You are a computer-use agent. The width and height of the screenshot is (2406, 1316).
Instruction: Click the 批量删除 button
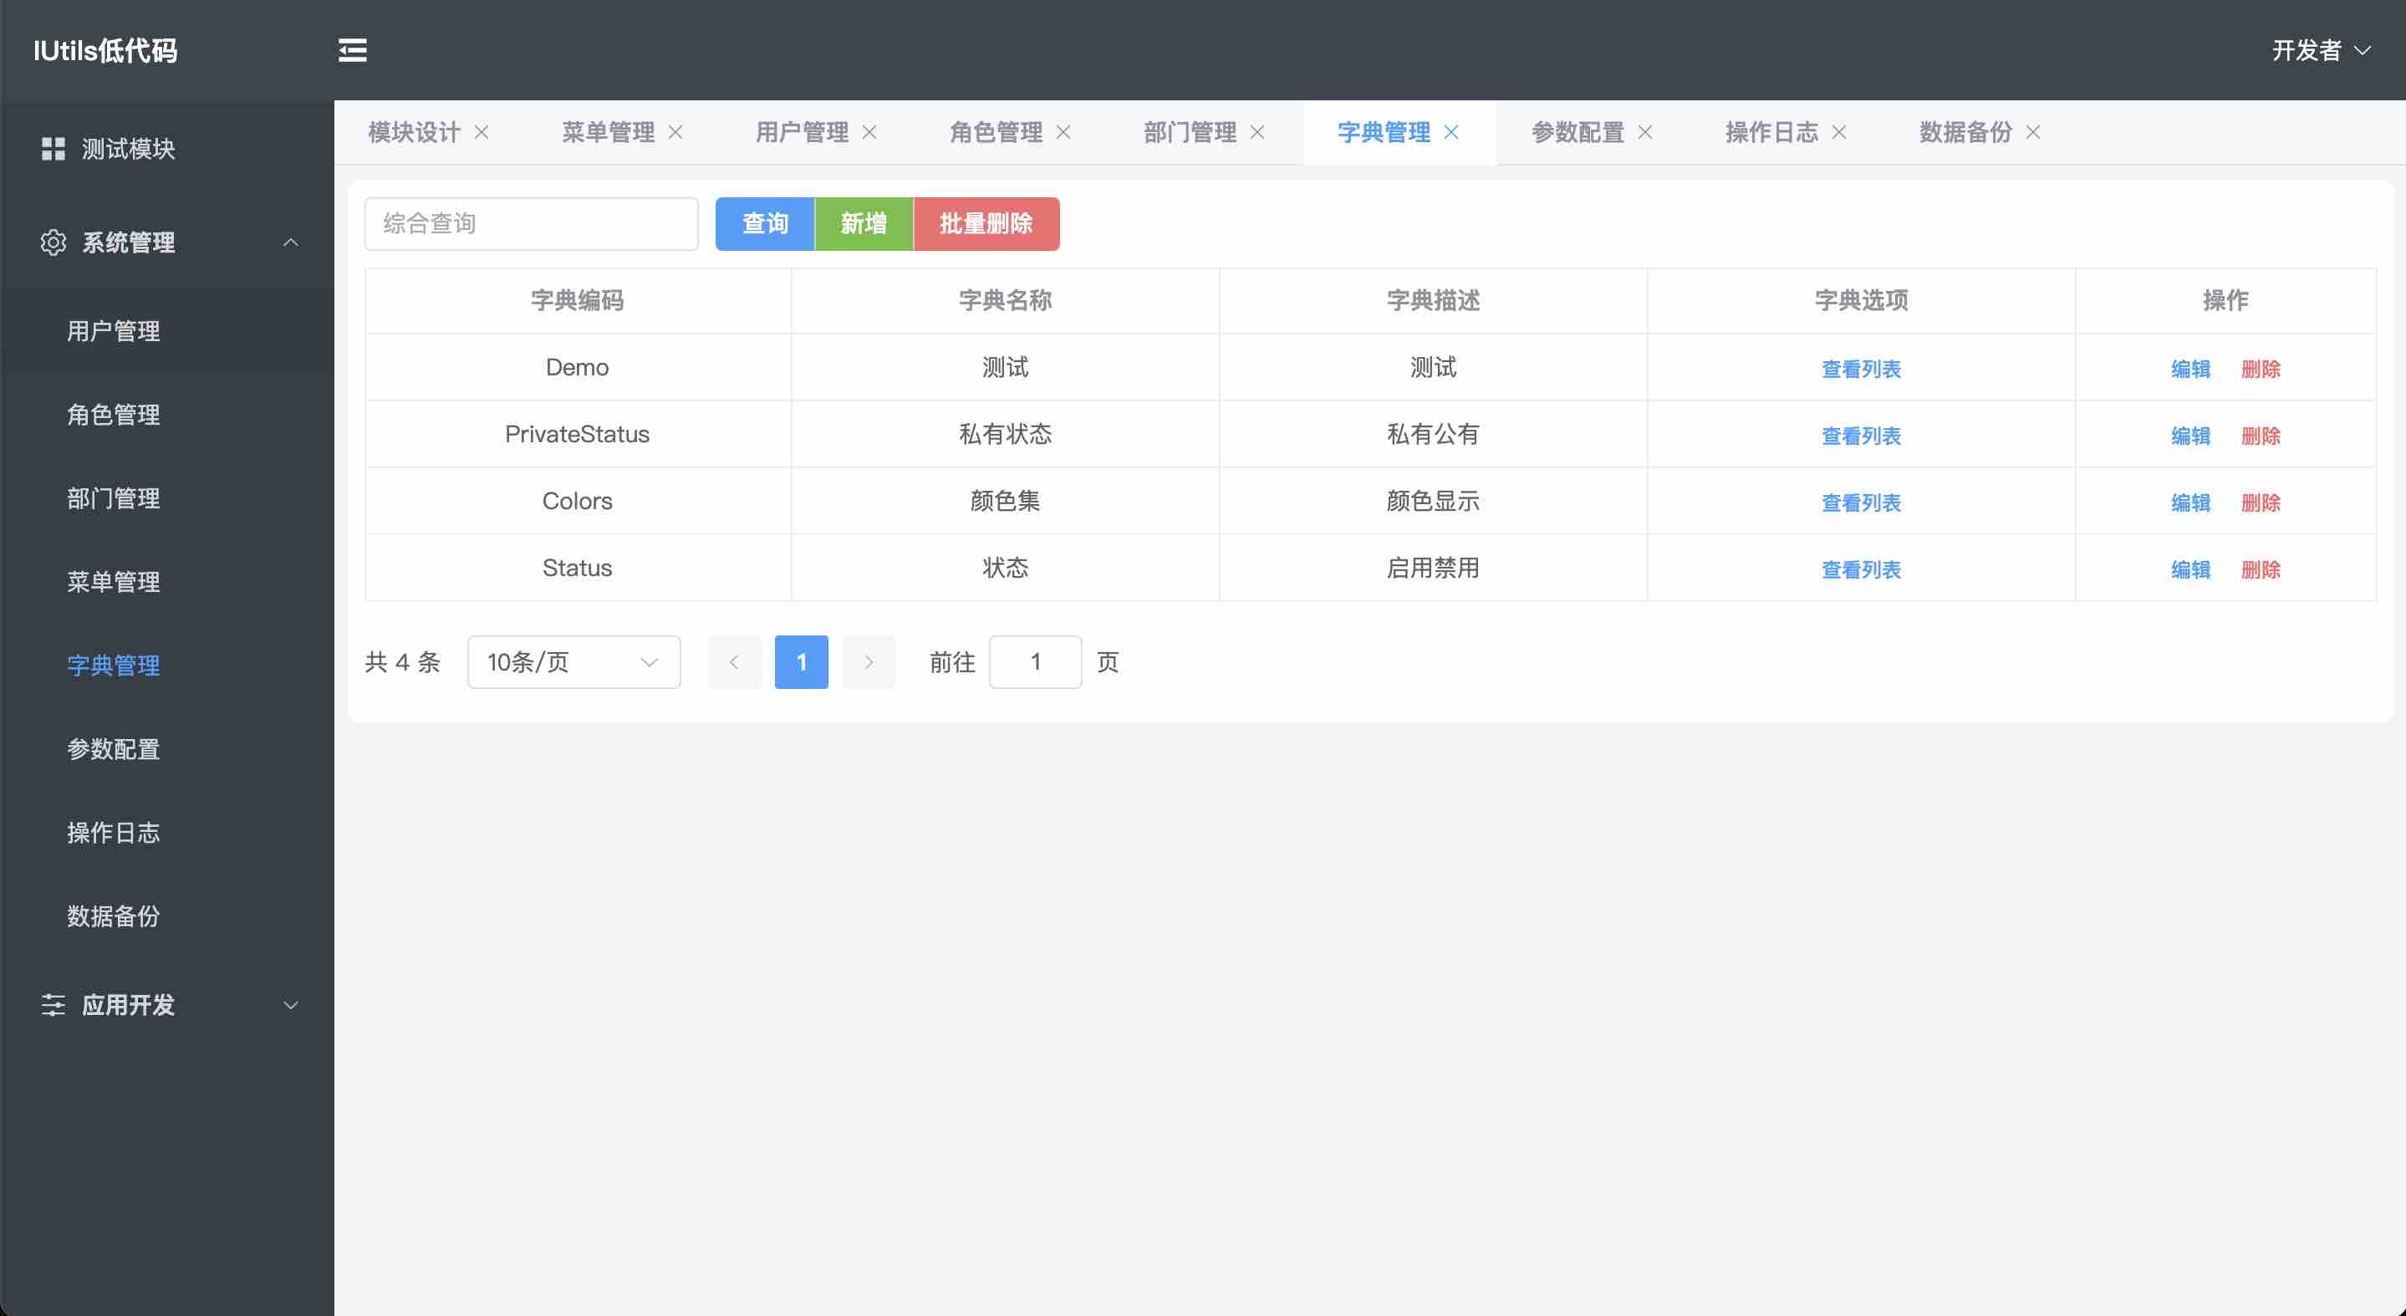pyautogui.click(x=986, y=223)
